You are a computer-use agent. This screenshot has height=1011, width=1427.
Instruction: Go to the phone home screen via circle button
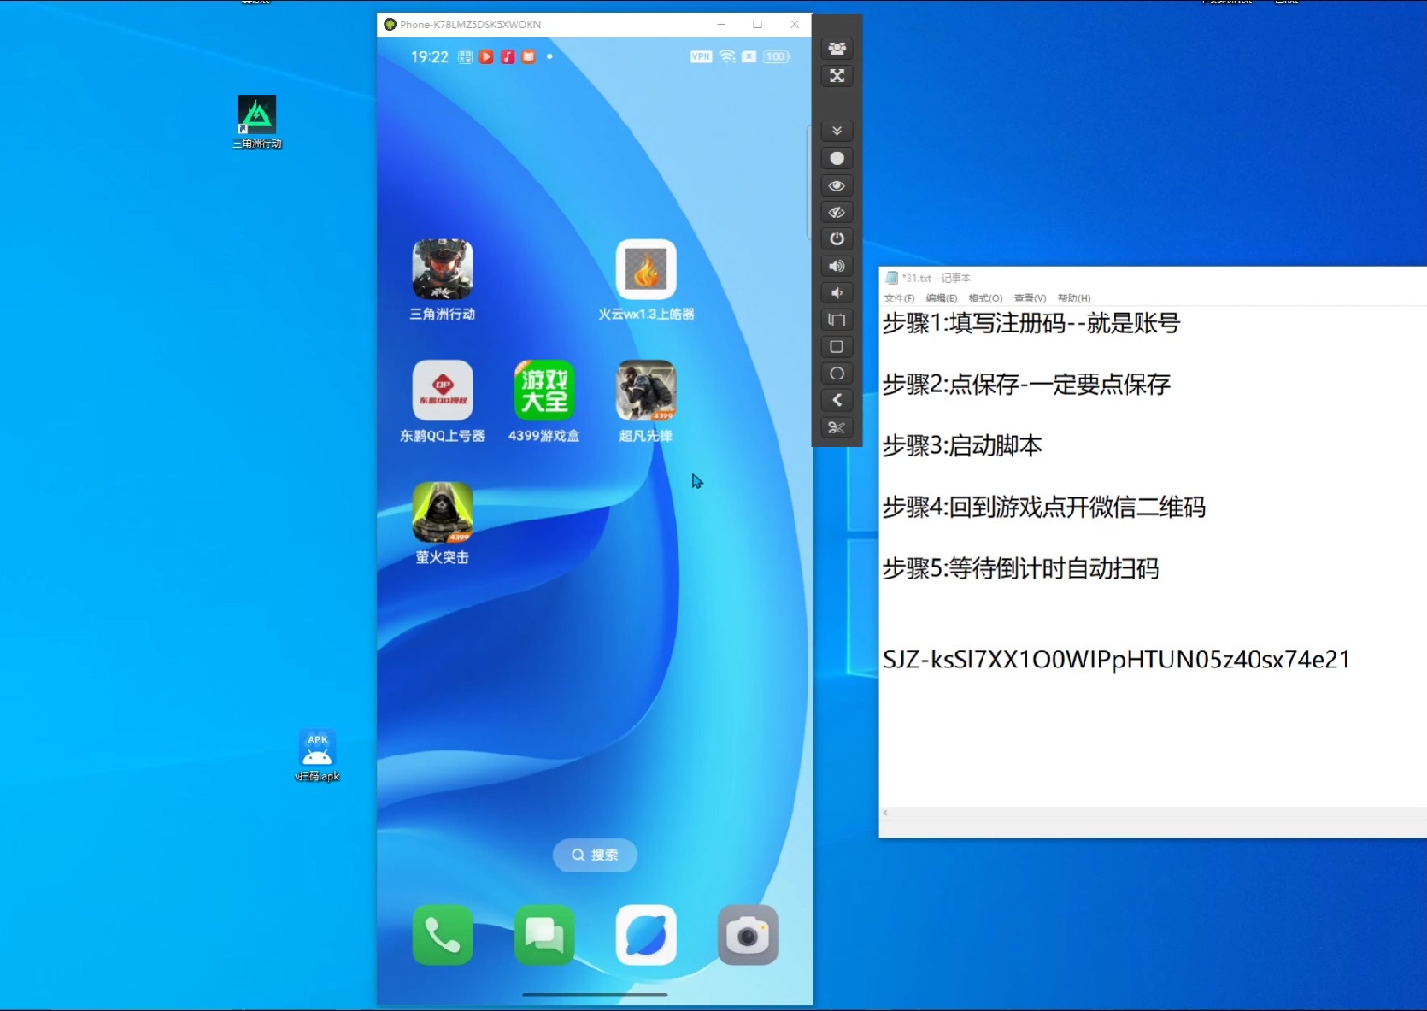click(x=837, y=374)
